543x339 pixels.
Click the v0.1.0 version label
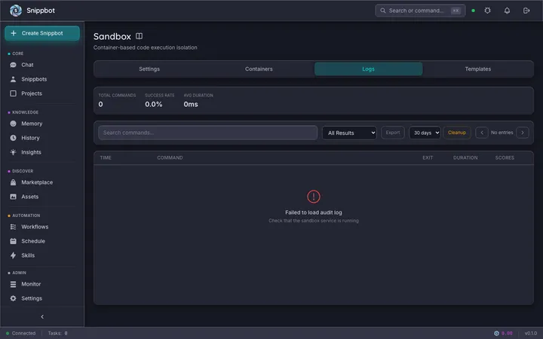pyautogui.click(x=530, y=333)
